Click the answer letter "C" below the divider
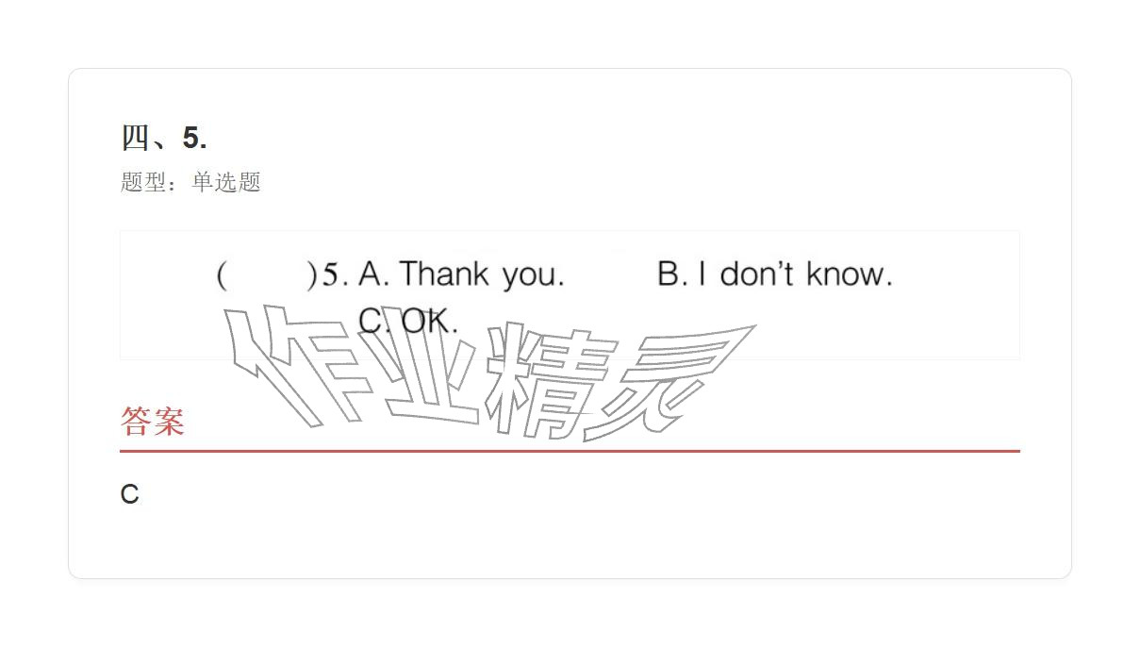 pyautogui.click(x=129, y=494)
